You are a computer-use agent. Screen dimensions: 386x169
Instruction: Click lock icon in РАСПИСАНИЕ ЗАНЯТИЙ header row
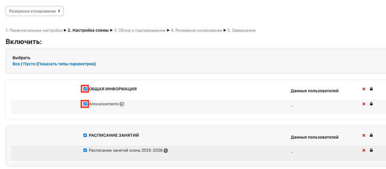pos(371,135)
